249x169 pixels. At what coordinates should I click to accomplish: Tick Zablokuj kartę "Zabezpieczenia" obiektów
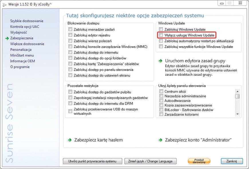(x=70, y=64)
